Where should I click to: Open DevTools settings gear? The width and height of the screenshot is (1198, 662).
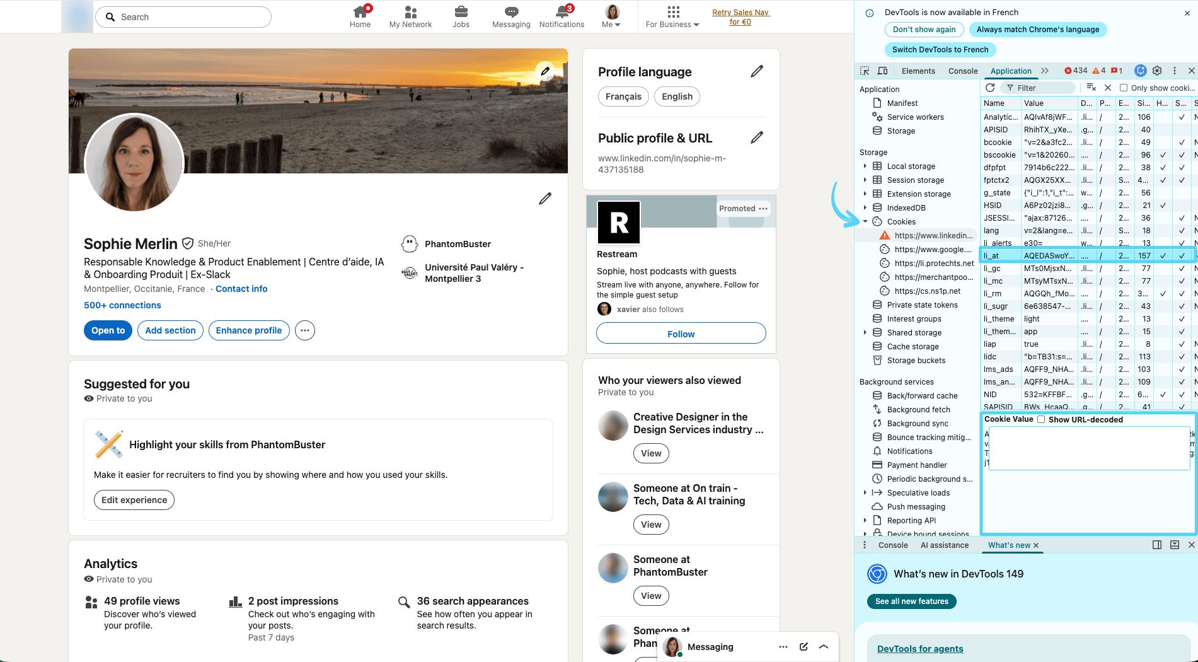pyautogui.click(x=1157, y=71)
